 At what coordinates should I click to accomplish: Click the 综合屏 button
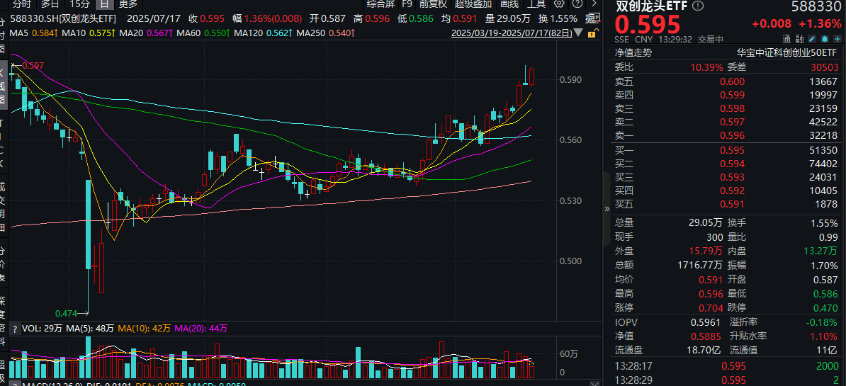click(x=380, y=4)
